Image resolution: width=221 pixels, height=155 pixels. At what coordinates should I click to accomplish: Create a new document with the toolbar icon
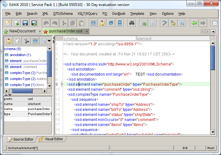[8, 23]
